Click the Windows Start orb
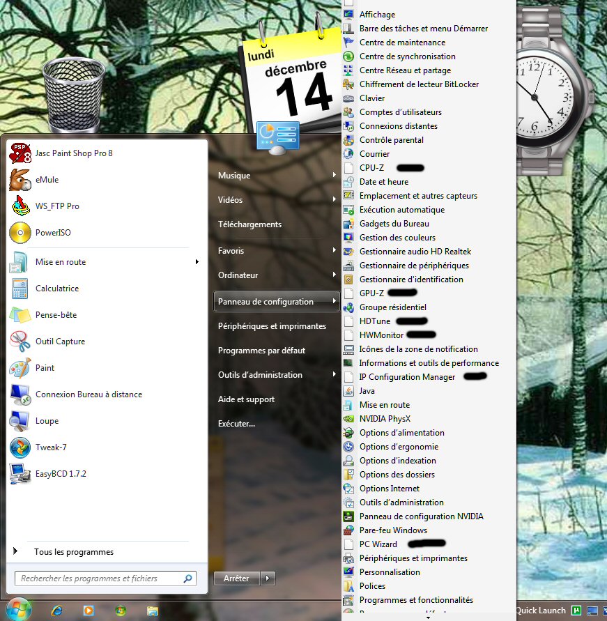The image size is (607, 621). coord(19,610)
